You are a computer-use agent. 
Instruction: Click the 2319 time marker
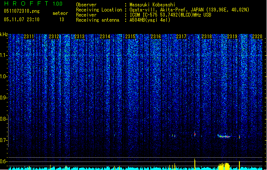tap(232, 37)
